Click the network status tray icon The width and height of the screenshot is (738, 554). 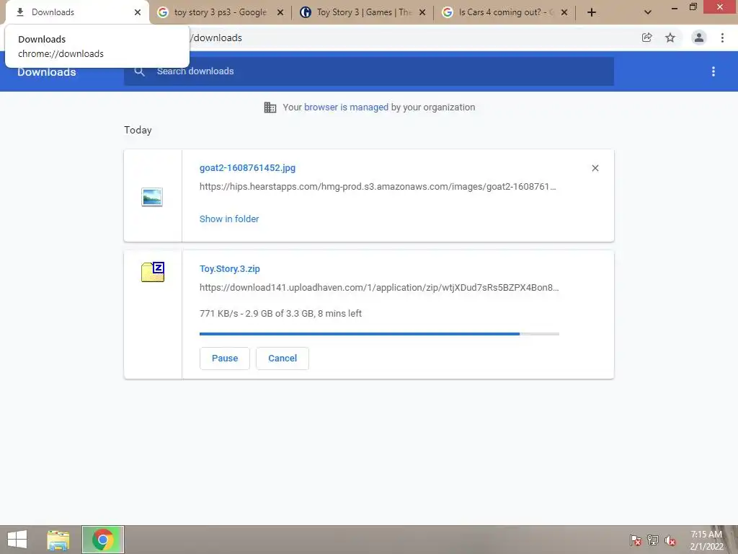[653, 540]
